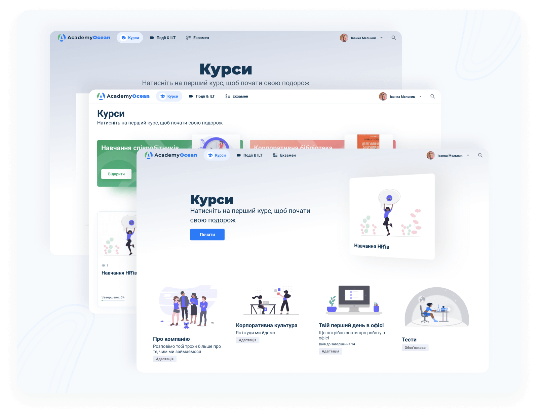Click user avatar in middle window
Screen dimensions: 538x417
click(383, 96)
